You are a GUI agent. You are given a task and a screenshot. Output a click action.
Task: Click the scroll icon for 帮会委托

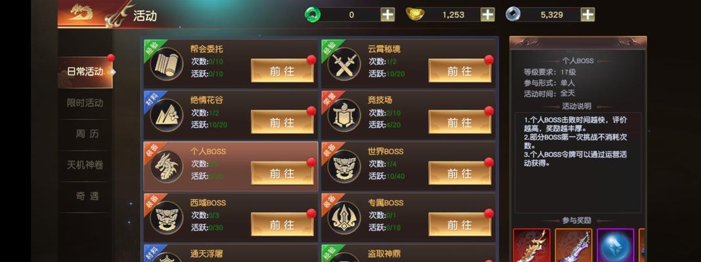tap(167, 64)
